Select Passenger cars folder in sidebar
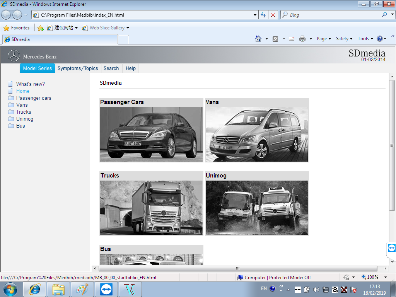This screenshot has height=297, width=396. click(x=34, y=98)
